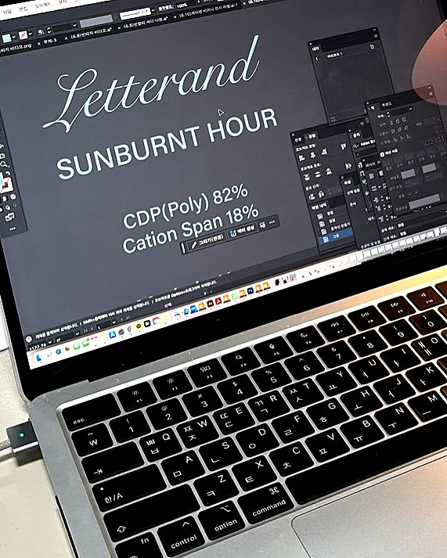The height and width of the screenshot is (558, 447).
Task: Open fill color dropdown arrow in control bar
Action: click(14, 37)
